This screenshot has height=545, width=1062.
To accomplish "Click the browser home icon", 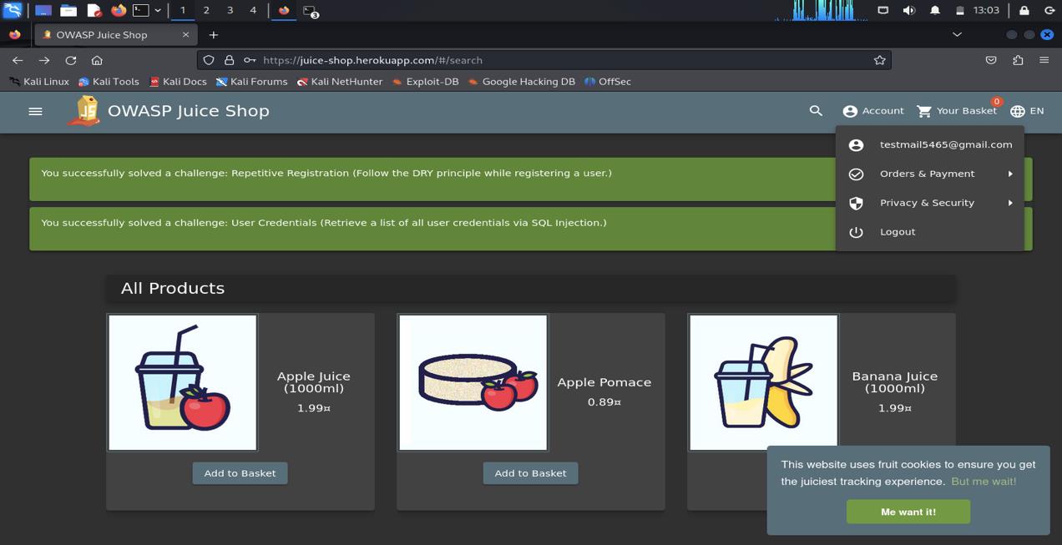I will [97, 60].
